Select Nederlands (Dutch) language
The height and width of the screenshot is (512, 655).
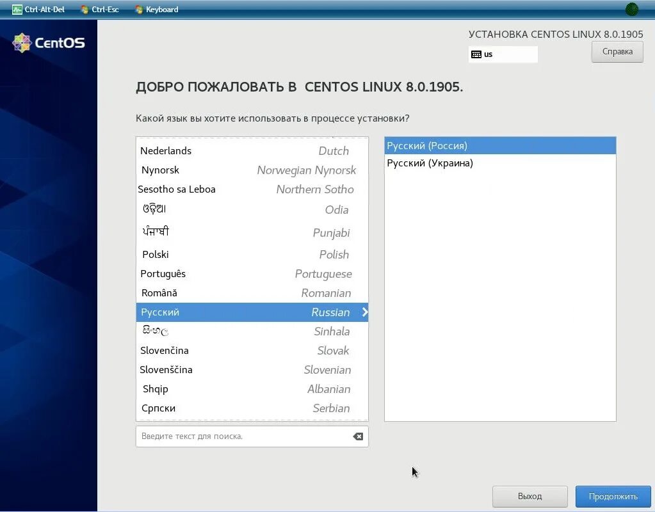(252, 151)
